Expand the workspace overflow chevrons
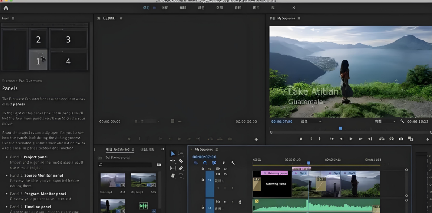Viewport: 432px width, 213px height. [294, 8]
